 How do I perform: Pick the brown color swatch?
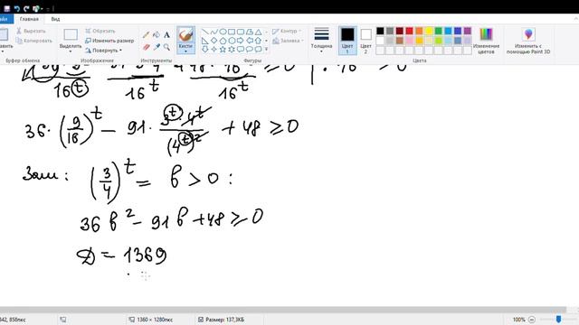[400, 41]
